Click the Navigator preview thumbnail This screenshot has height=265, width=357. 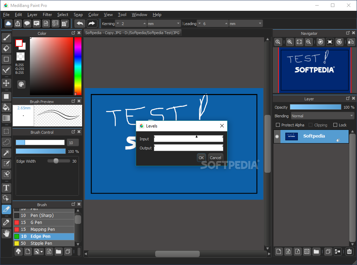point(315,70)
